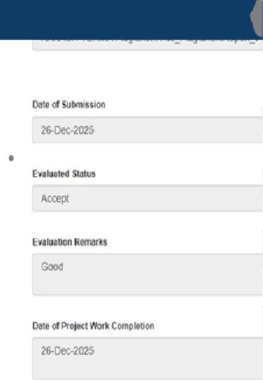This screenshot has width=263, height=382.
Task: Click the completion date value 26-Dec-2025
Action: pos(68,351)
